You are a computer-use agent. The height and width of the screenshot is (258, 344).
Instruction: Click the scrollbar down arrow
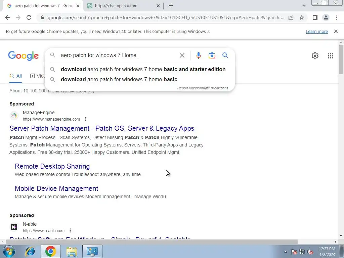[341, 236]
